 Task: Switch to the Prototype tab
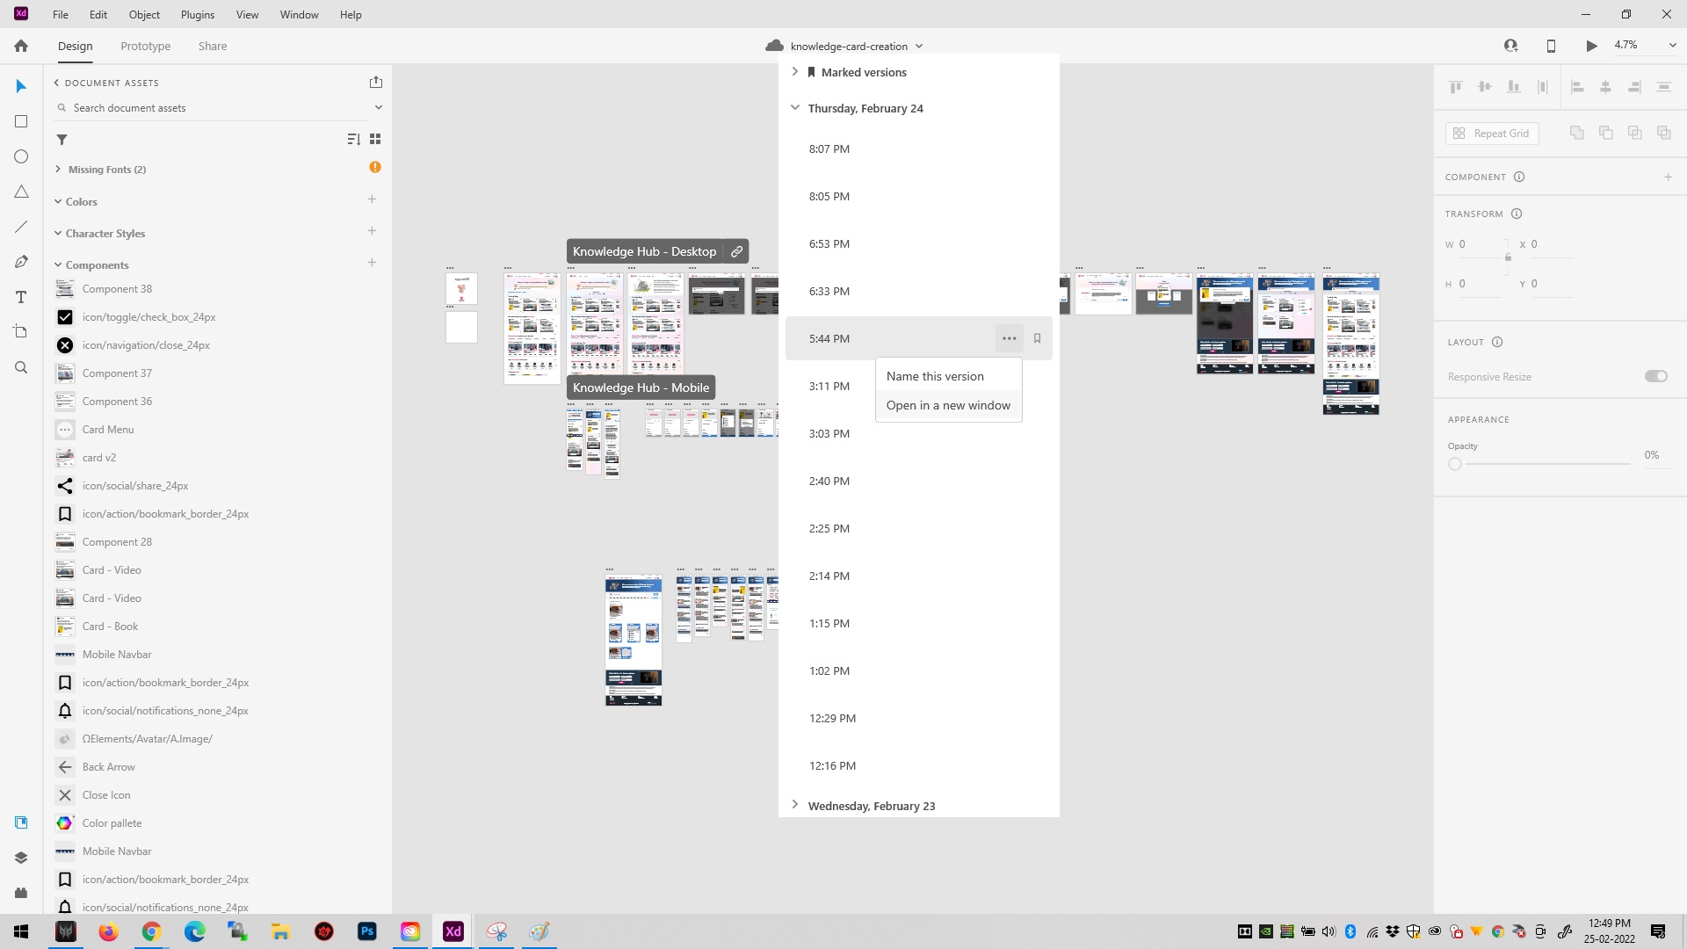[146, 46]
